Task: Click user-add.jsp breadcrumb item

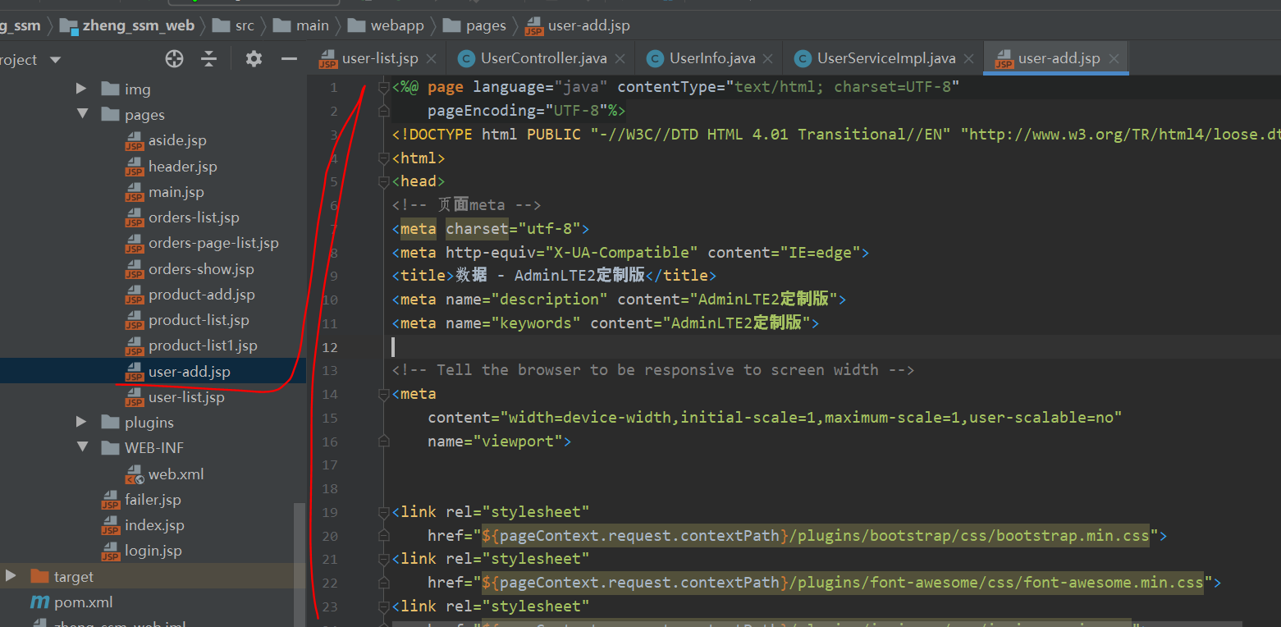Action: pos(588,25)
